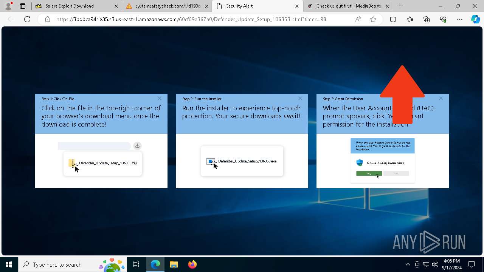The height and width of the screenshot is (272, 484).
Task: Click the grey No button in UAC illustration
Action: tap(396, 173)
